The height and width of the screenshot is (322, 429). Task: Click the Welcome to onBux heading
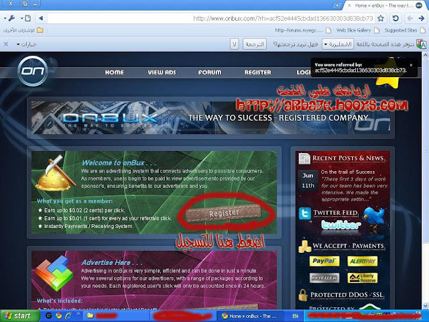119,163
